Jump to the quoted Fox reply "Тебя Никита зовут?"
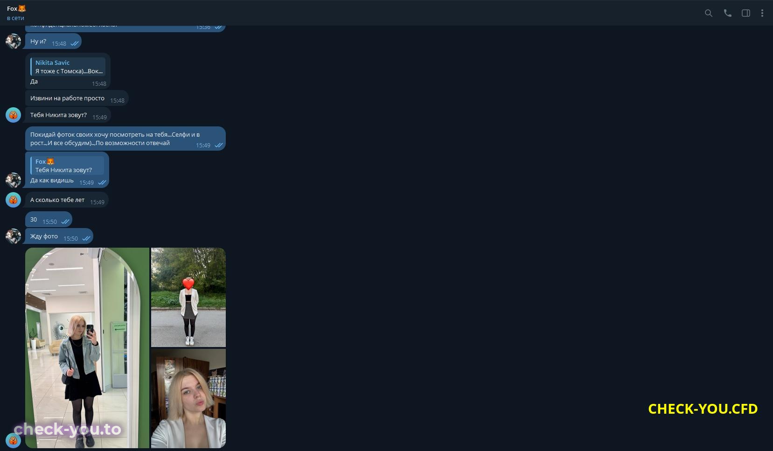Image resolution: width=773 pixels, height=451 pixels. click(67, 166)
